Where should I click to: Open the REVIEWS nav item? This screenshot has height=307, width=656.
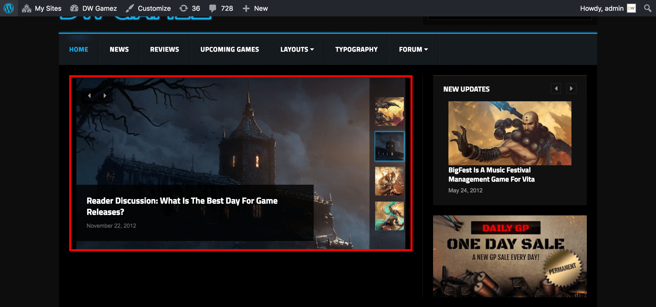point(165,49)
